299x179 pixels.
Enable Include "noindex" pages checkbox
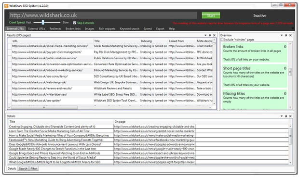pyautogui.click(x=222, y=39)
